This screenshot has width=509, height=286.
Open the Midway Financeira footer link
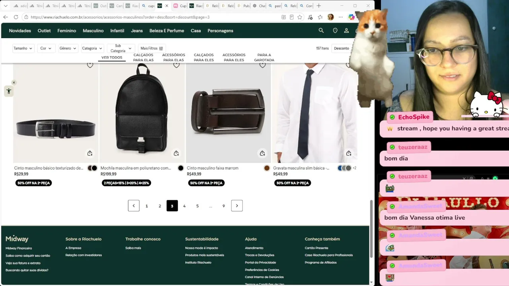(x=19, y=248)
